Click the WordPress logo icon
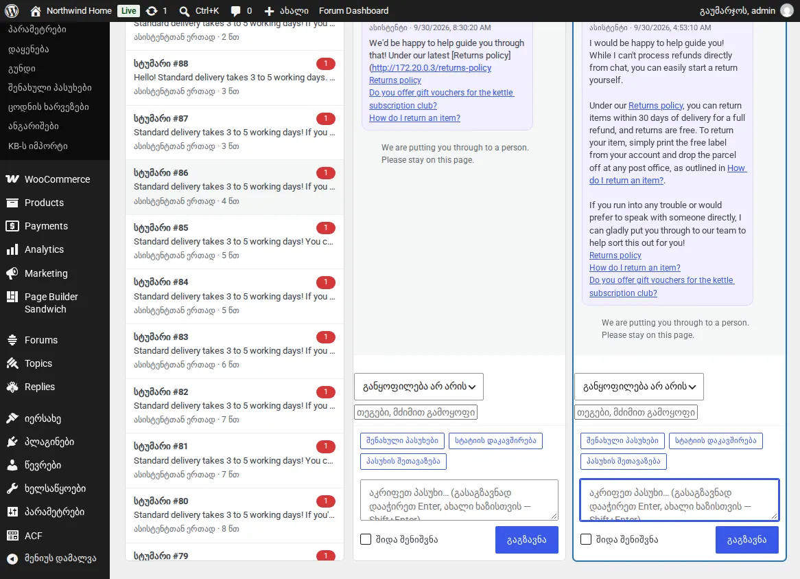This screenshot has width=800, height=579. click(x=12, y=11)
